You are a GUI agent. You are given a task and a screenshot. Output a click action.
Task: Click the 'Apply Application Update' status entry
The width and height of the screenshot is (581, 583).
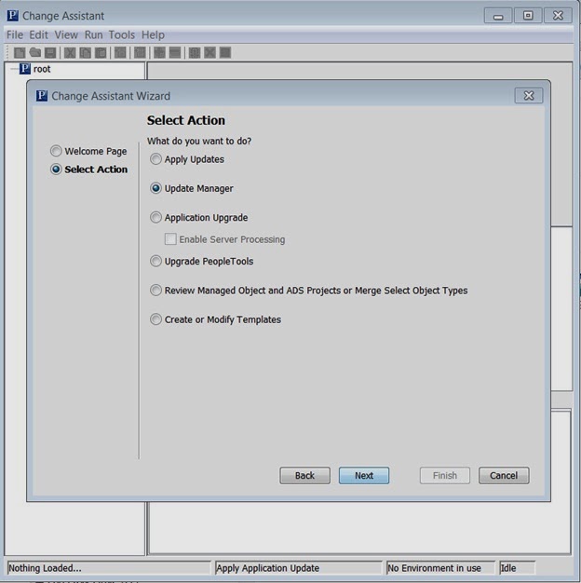(298, 568)
